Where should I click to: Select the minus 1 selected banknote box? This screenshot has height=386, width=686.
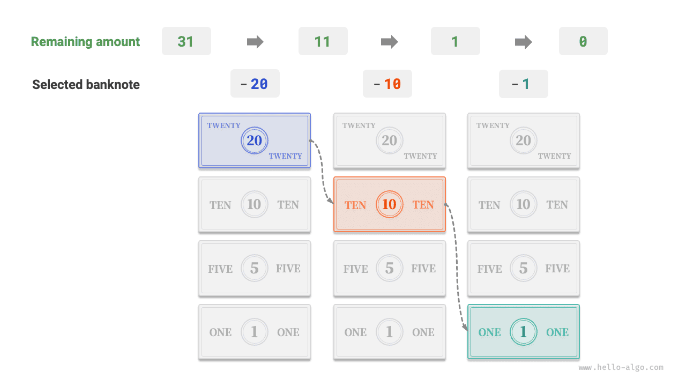(x=523, y=84)
